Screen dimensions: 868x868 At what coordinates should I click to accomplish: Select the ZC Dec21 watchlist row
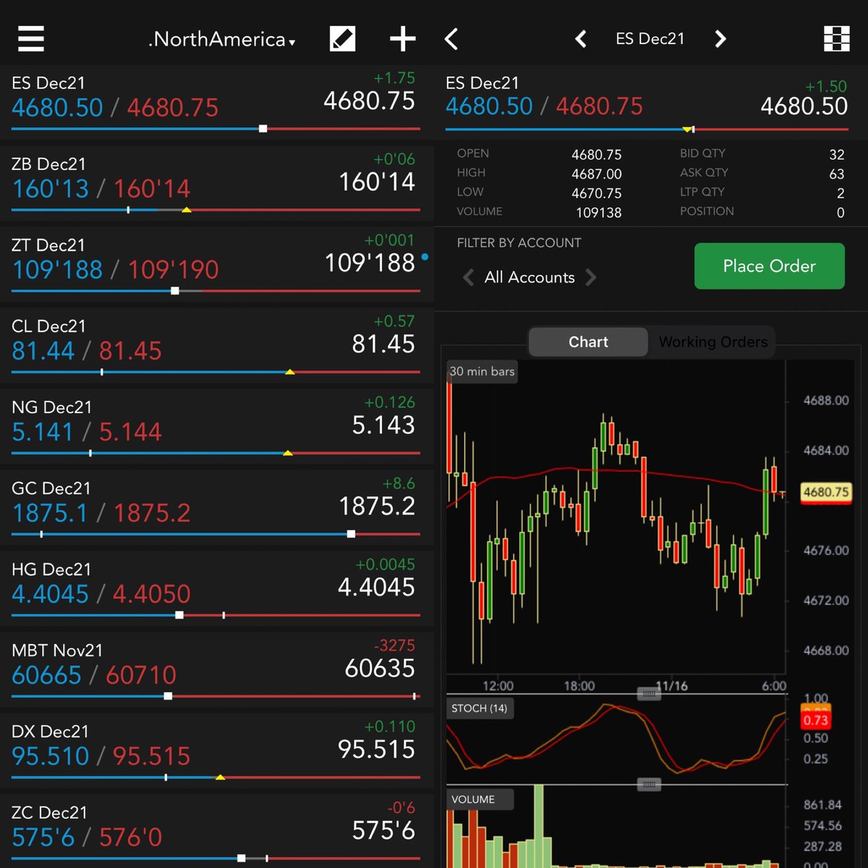pos(216,830)
